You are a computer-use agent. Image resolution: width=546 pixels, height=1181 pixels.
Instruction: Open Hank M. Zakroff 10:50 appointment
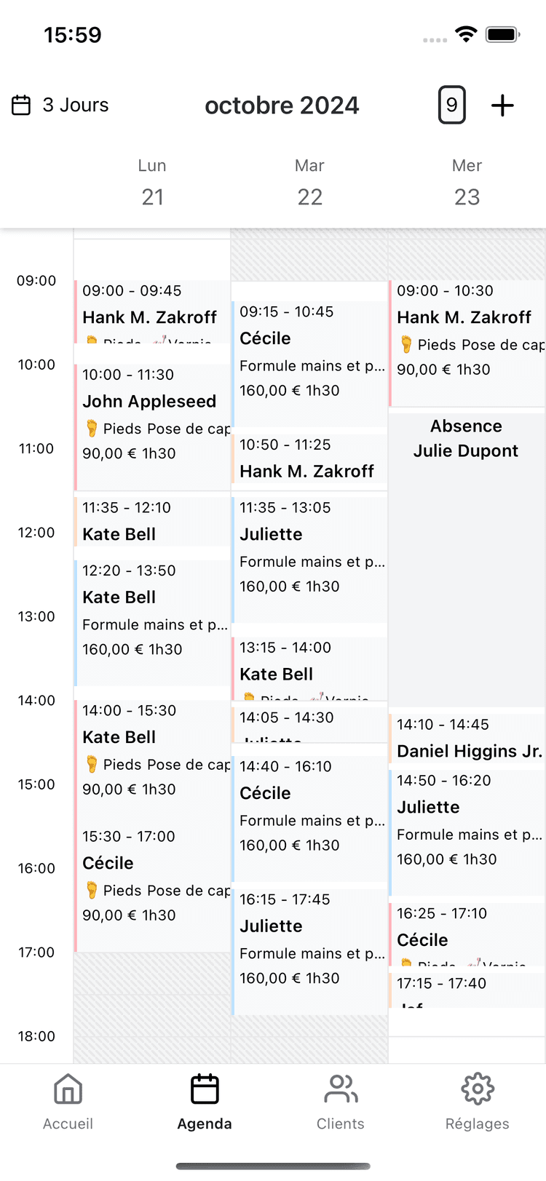point(309,459)
